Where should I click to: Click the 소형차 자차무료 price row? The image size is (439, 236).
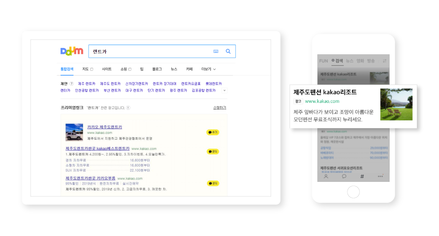point(108,165)
